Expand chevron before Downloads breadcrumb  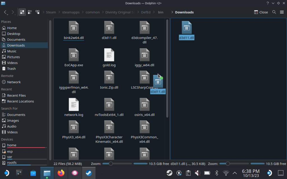(172, 12)
